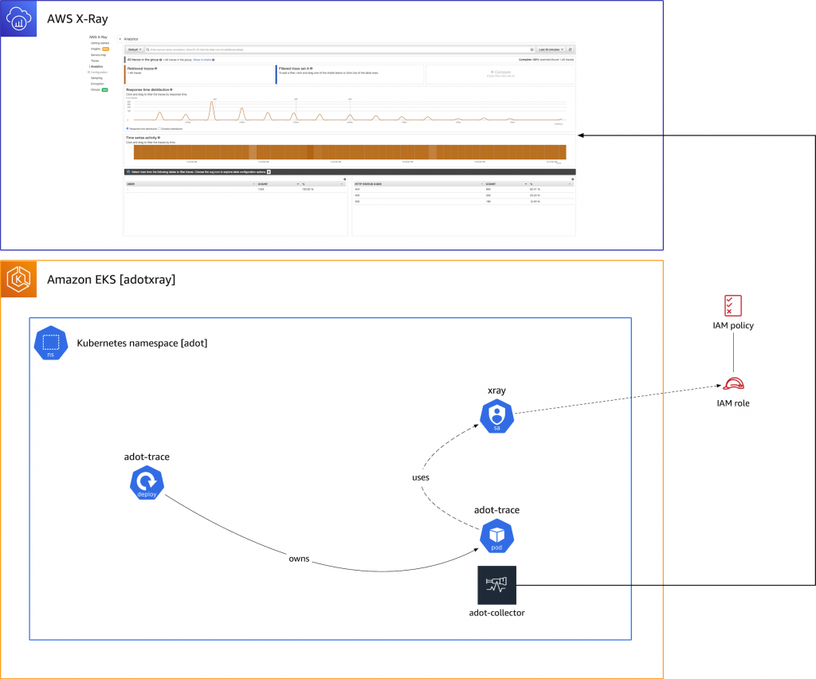Image resolution: width=816 pixels, height=679 pixels.
Task: Click the 'IAM role' text label
Action: point(733,403)
